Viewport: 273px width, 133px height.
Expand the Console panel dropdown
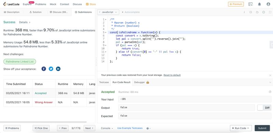(107, 128)
